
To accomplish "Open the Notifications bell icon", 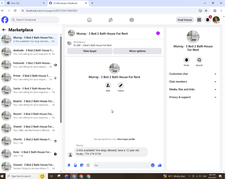I will (x=207, y=20).
